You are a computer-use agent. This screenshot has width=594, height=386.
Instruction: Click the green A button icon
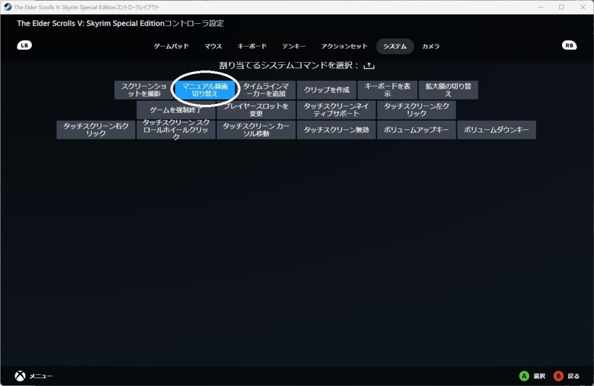coord(524,376)
